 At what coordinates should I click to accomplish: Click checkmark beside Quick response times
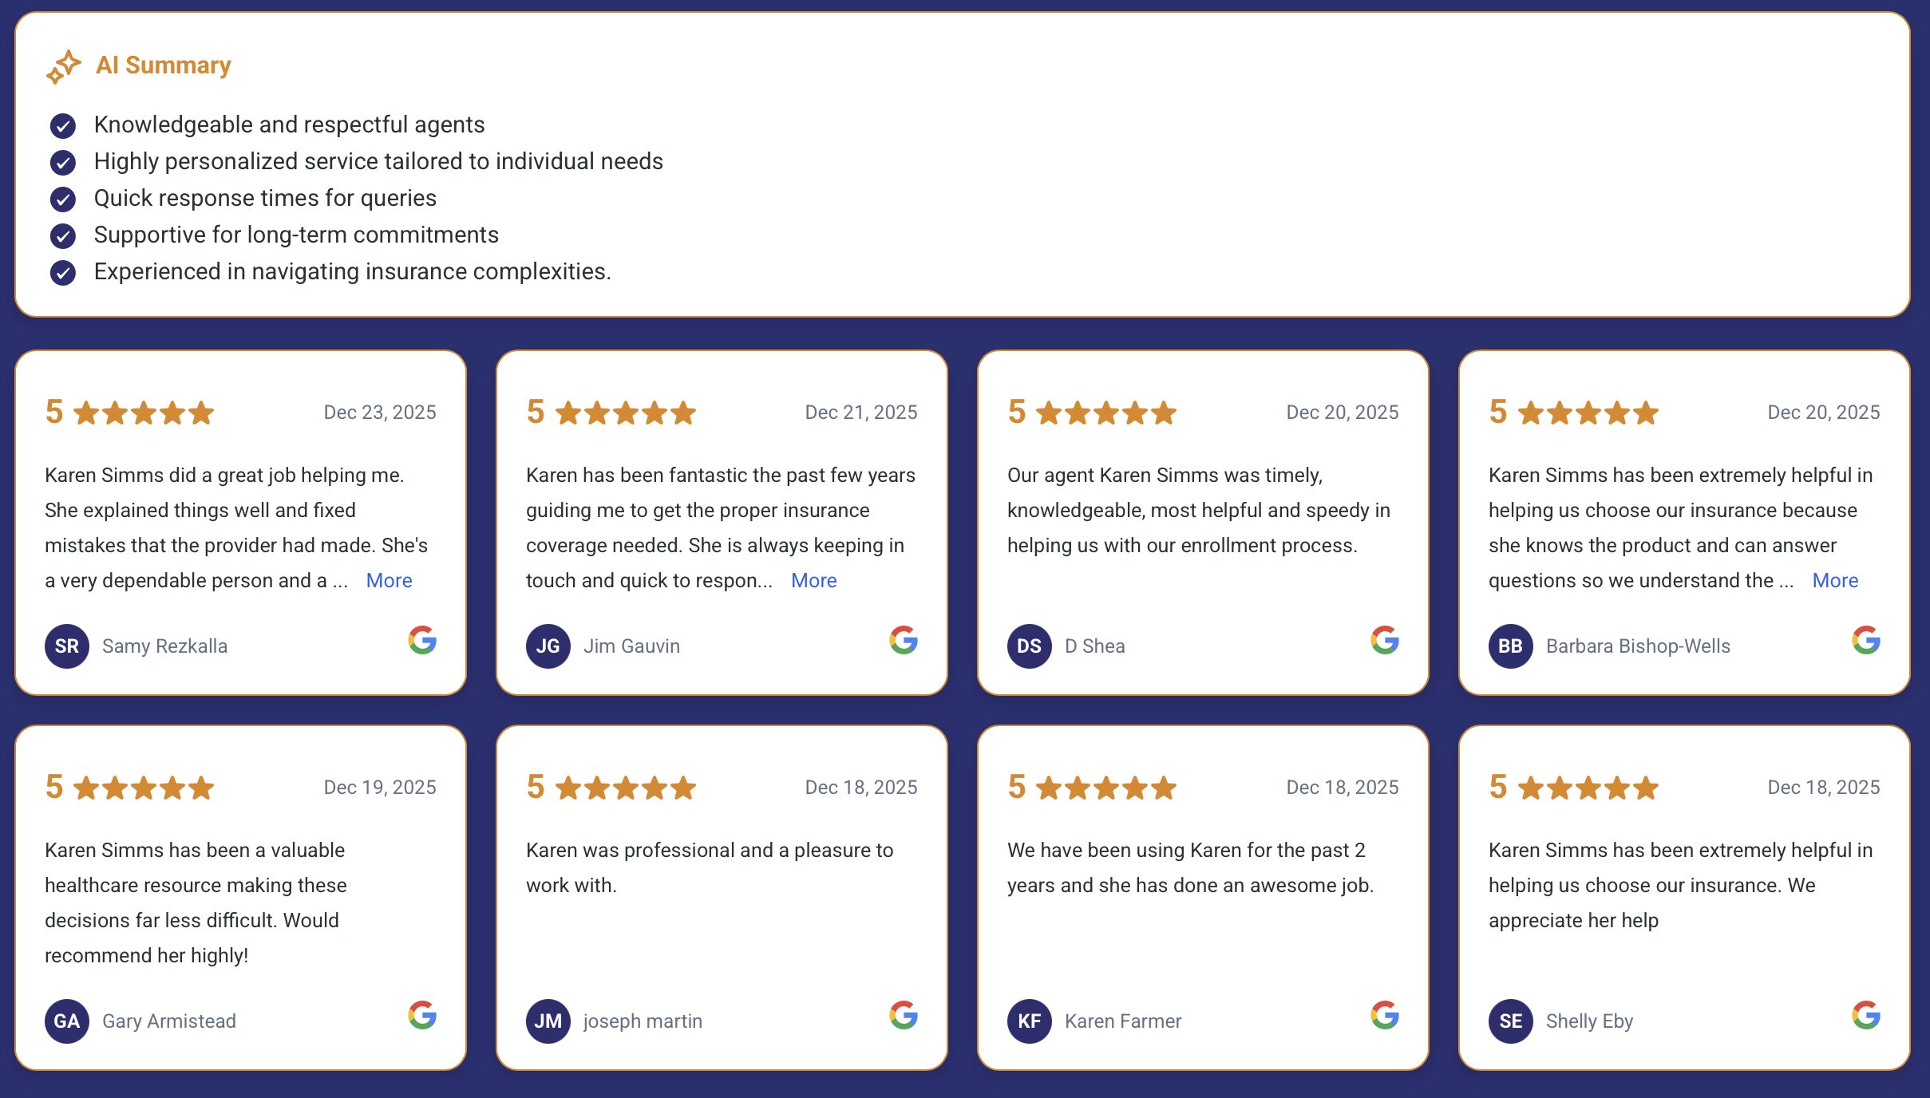click(x=63, y=199)
